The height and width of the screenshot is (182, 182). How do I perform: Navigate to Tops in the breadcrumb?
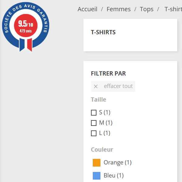click(147, 9)
